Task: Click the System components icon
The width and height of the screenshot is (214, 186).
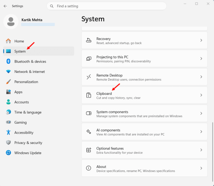Action: [89, 113]
